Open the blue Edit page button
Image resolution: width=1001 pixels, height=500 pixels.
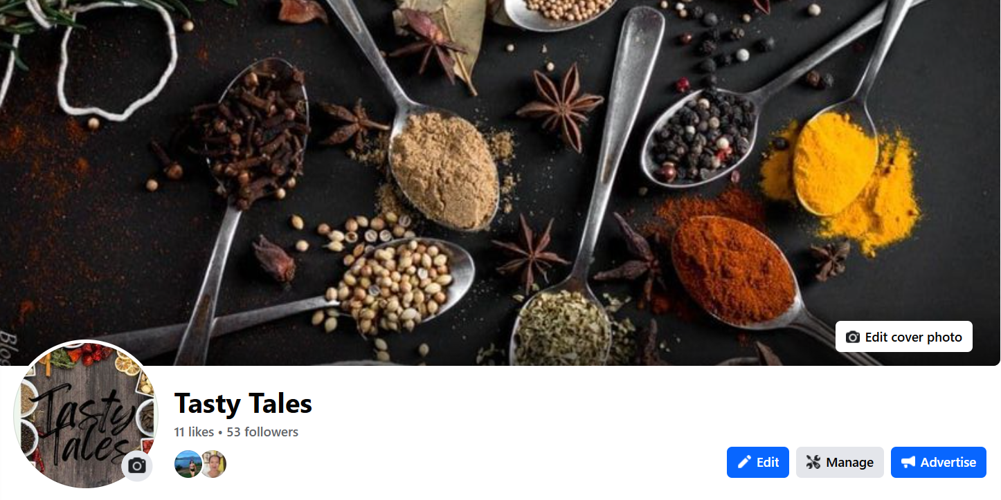[758, 462]
